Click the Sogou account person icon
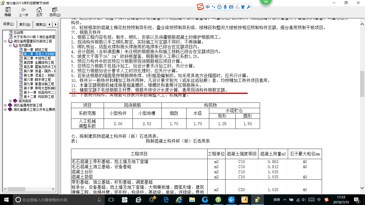 (237, 7)
